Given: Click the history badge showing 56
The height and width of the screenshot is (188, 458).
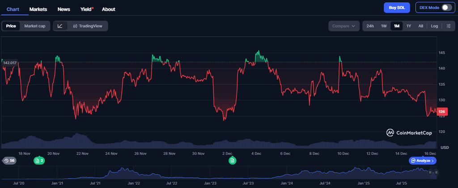Looking at the screenshot, I should coord(9,160).
